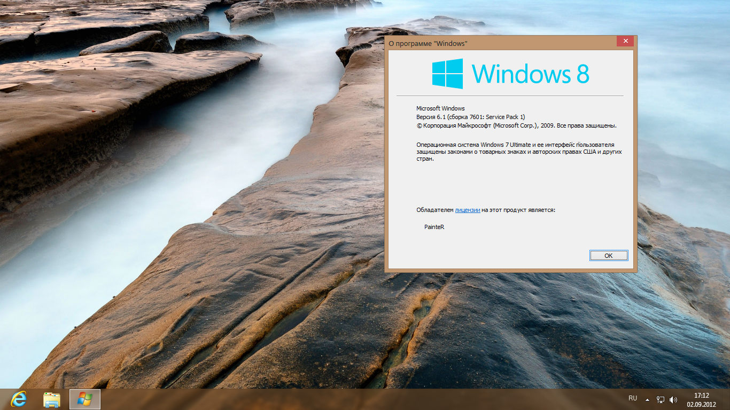The image size is (730, 410).
Task: Click the version text "Версия 6.1 (сборка 7601: Service Pack 1)"
Action: 471,117
